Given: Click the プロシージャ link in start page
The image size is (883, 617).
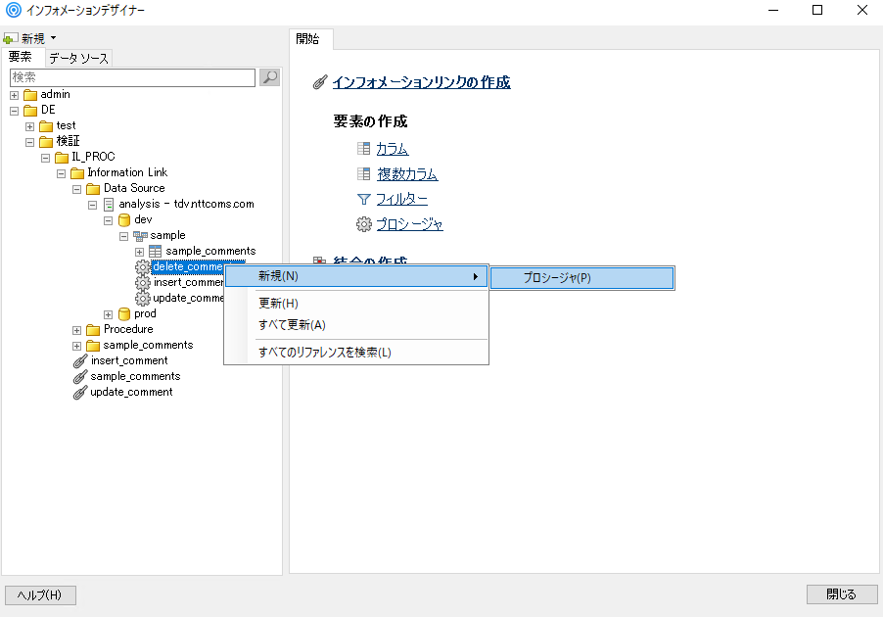Looking at the screenshot, I should pos(409,224).
